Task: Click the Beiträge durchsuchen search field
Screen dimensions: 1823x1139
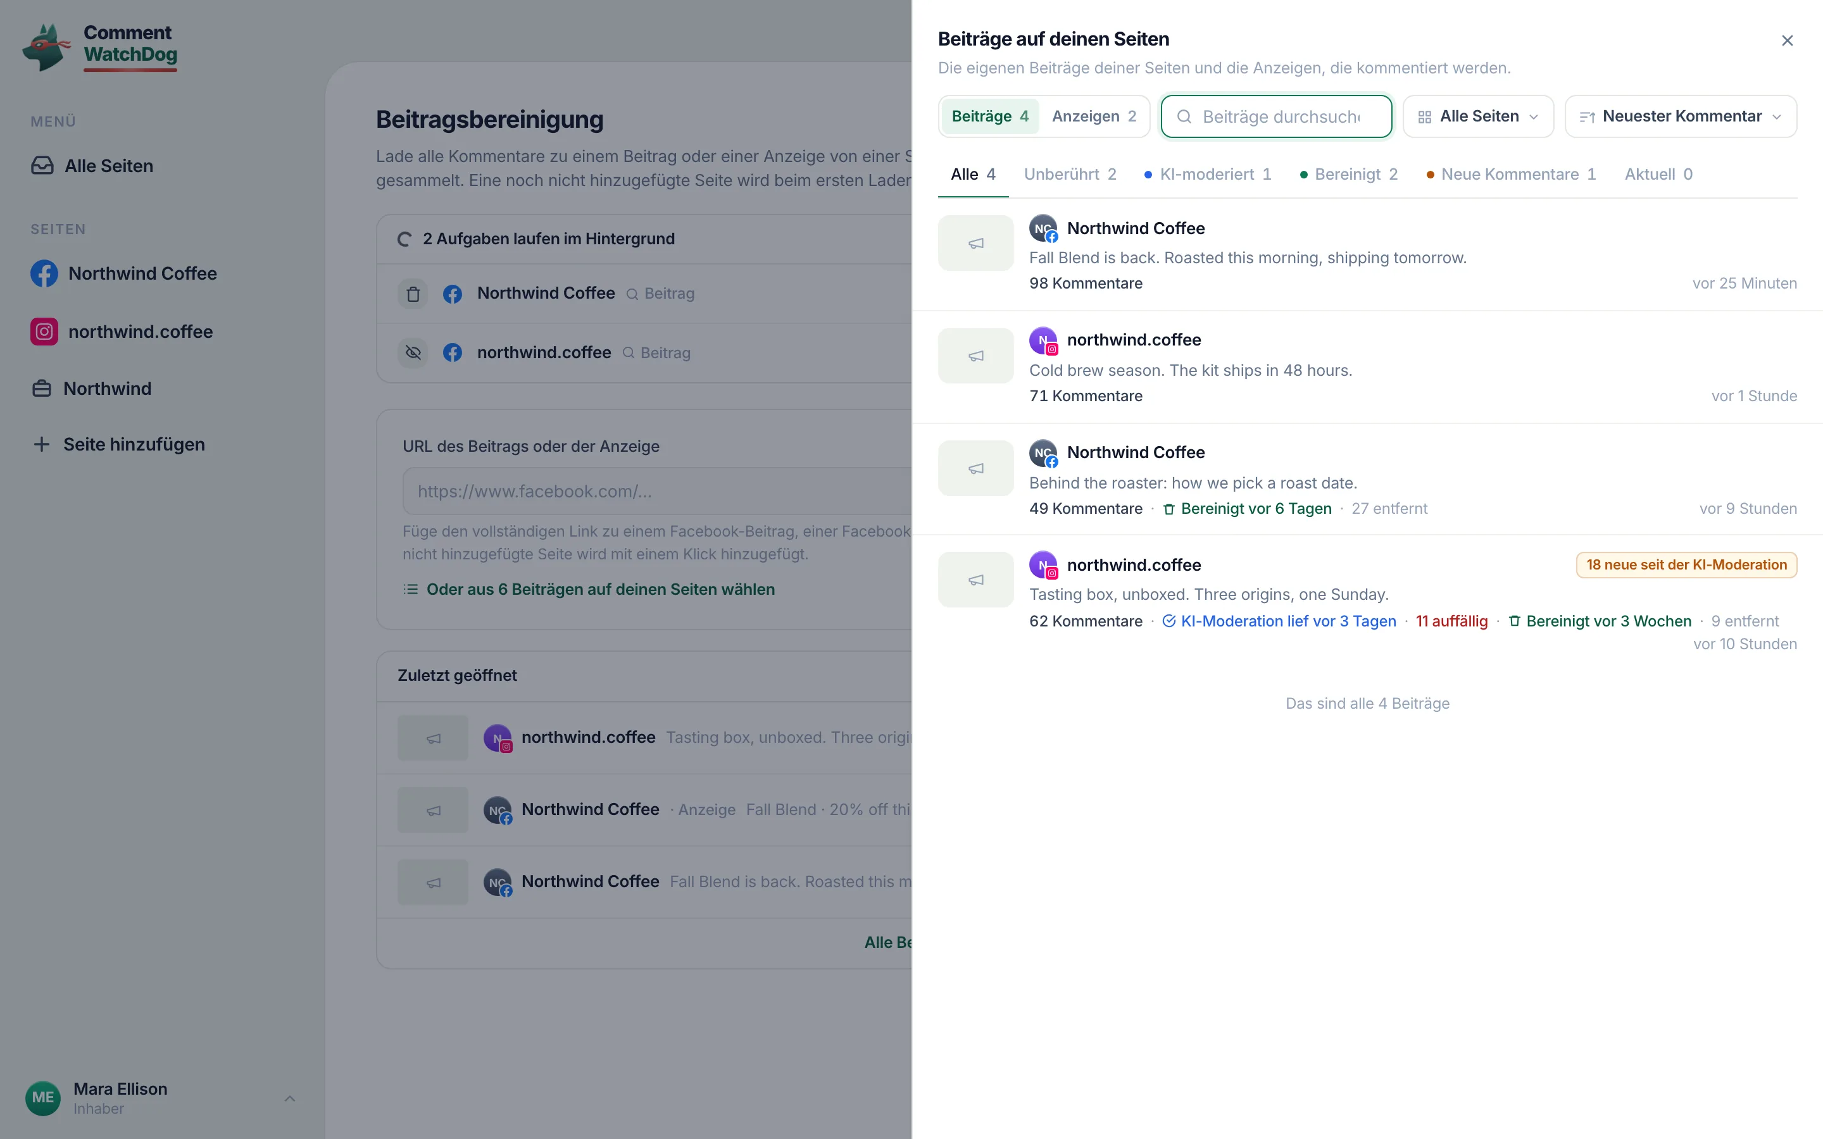Action: (1276, 117)
